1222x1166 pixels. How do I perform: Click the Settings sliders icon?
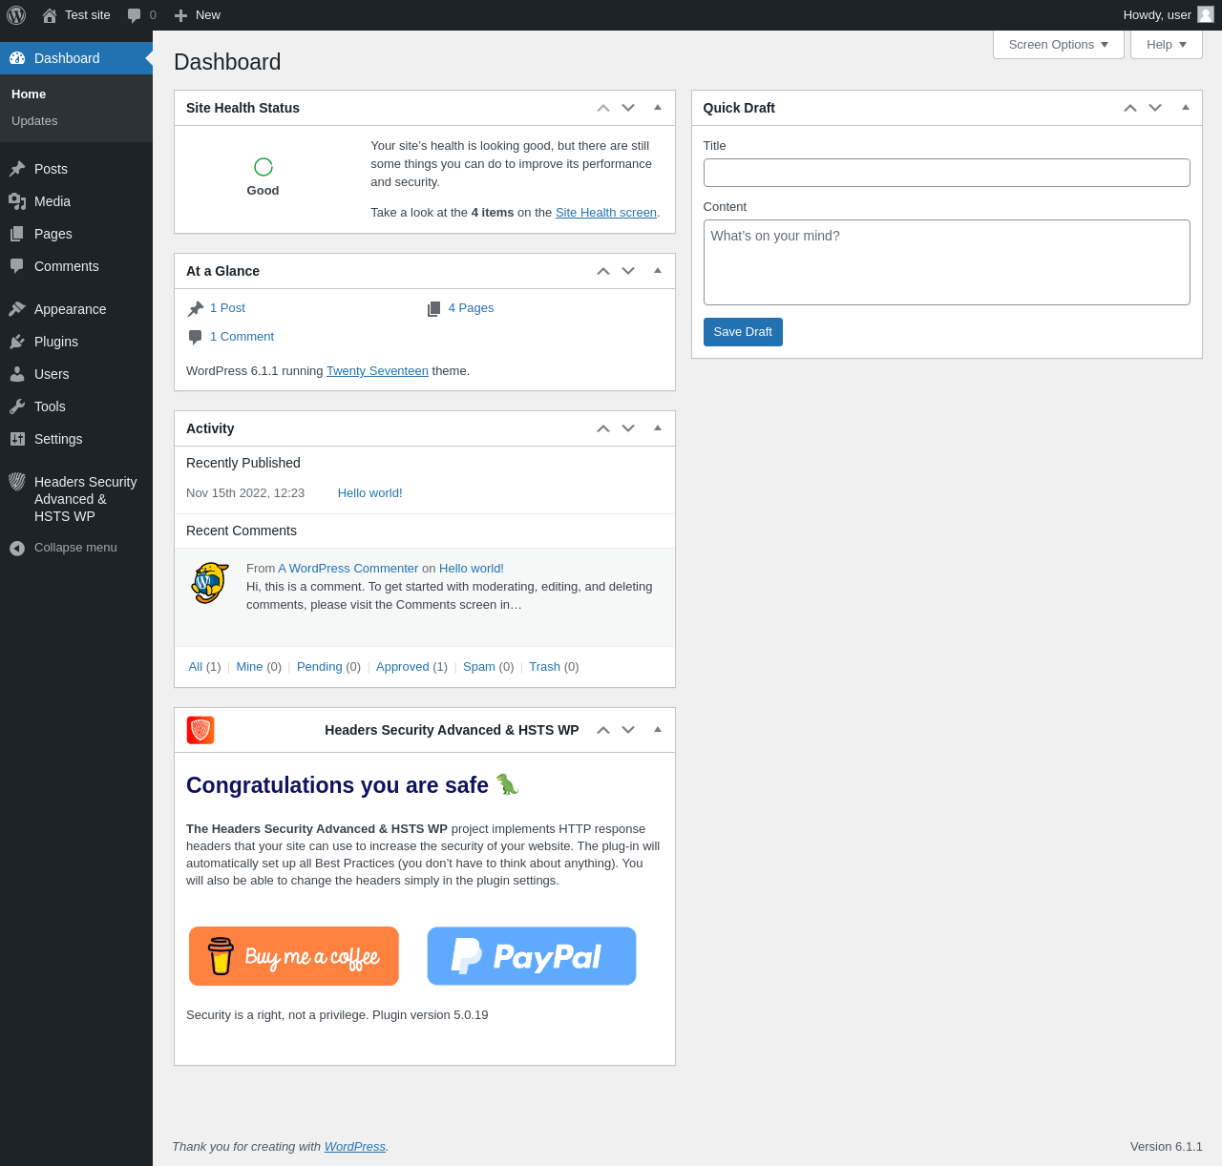pyautogui.click(x=17, y=439)
